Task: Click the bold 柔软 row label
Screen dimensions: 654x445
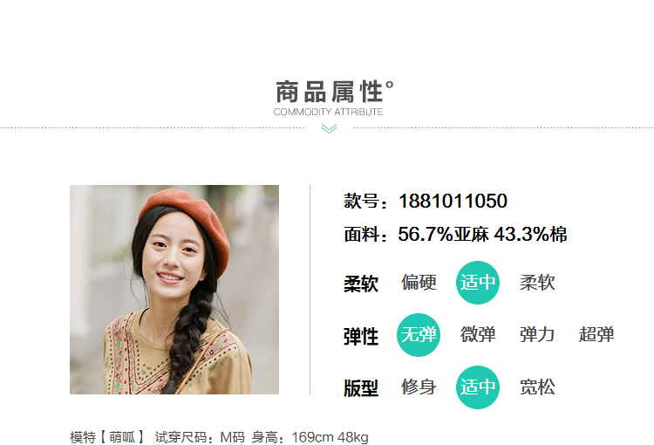Action: pos(361,284)
